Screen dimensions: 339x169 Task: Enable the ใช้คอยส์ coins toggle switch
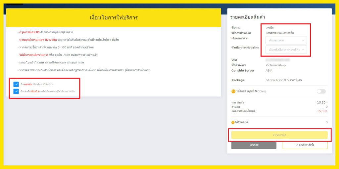click(321, 91)
